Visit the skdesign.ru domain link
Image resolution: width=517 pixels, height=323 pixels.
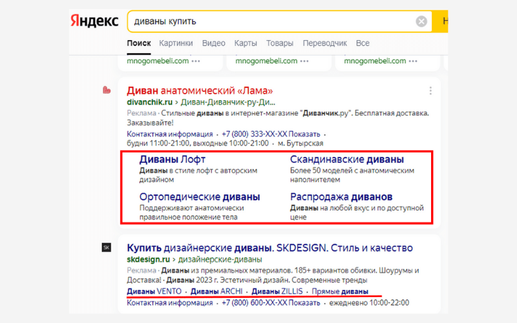(149, 260)
